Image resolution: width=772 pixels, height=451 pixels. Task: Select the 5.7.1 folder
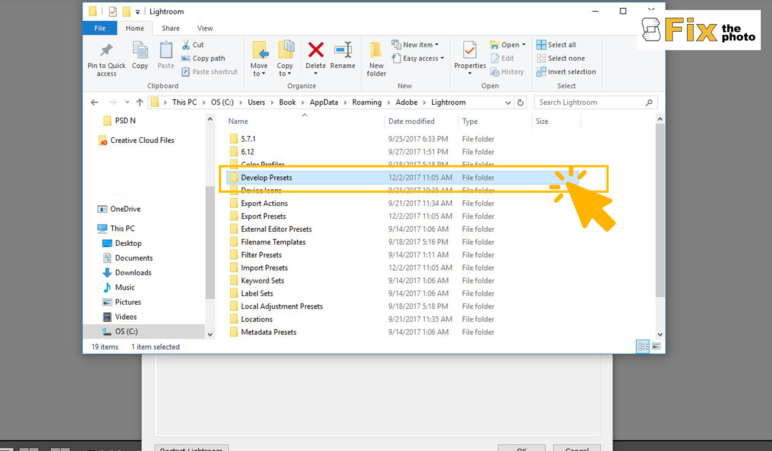click(x=248, y=139)
